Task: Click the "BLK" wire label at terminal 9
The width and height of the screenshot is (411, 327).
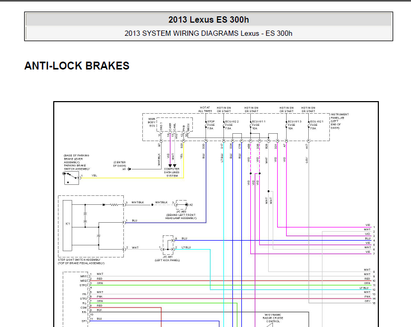Action: coord(100,310)
